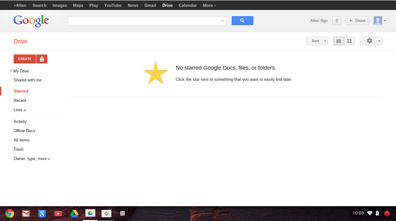Open Images from the top bar

pos(60,6)
